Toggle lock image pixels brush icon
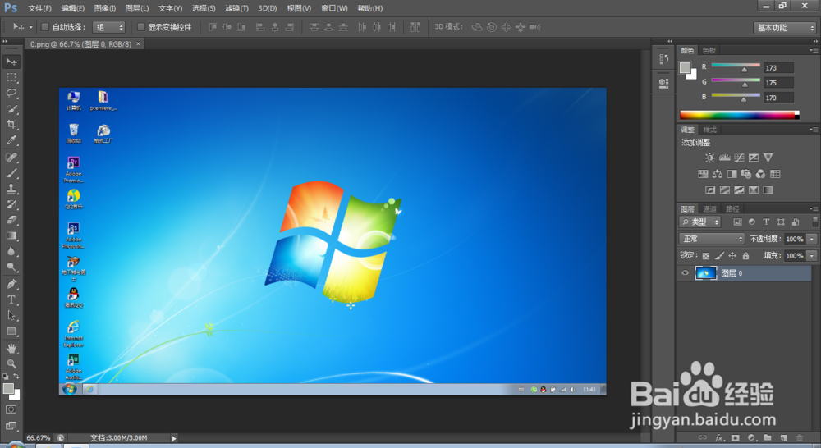 click(x=719, y=256)
